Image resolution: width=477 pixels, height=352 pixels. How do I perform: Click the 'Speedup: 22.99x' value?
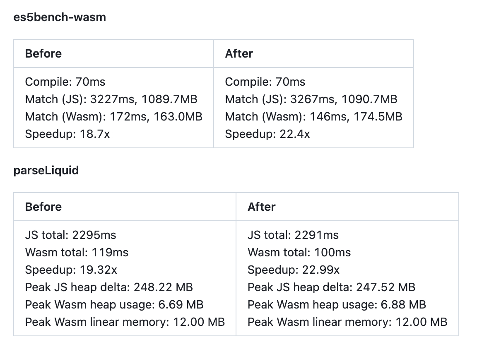[x=294, y=270]
